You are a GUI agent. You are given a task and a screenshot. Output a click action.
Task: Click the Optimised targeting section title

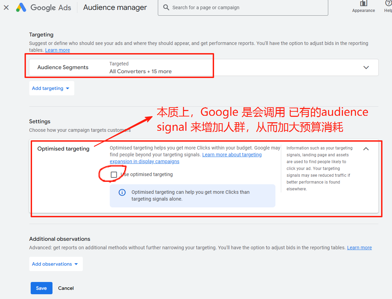pyautogui.click(x=63, y=148)
